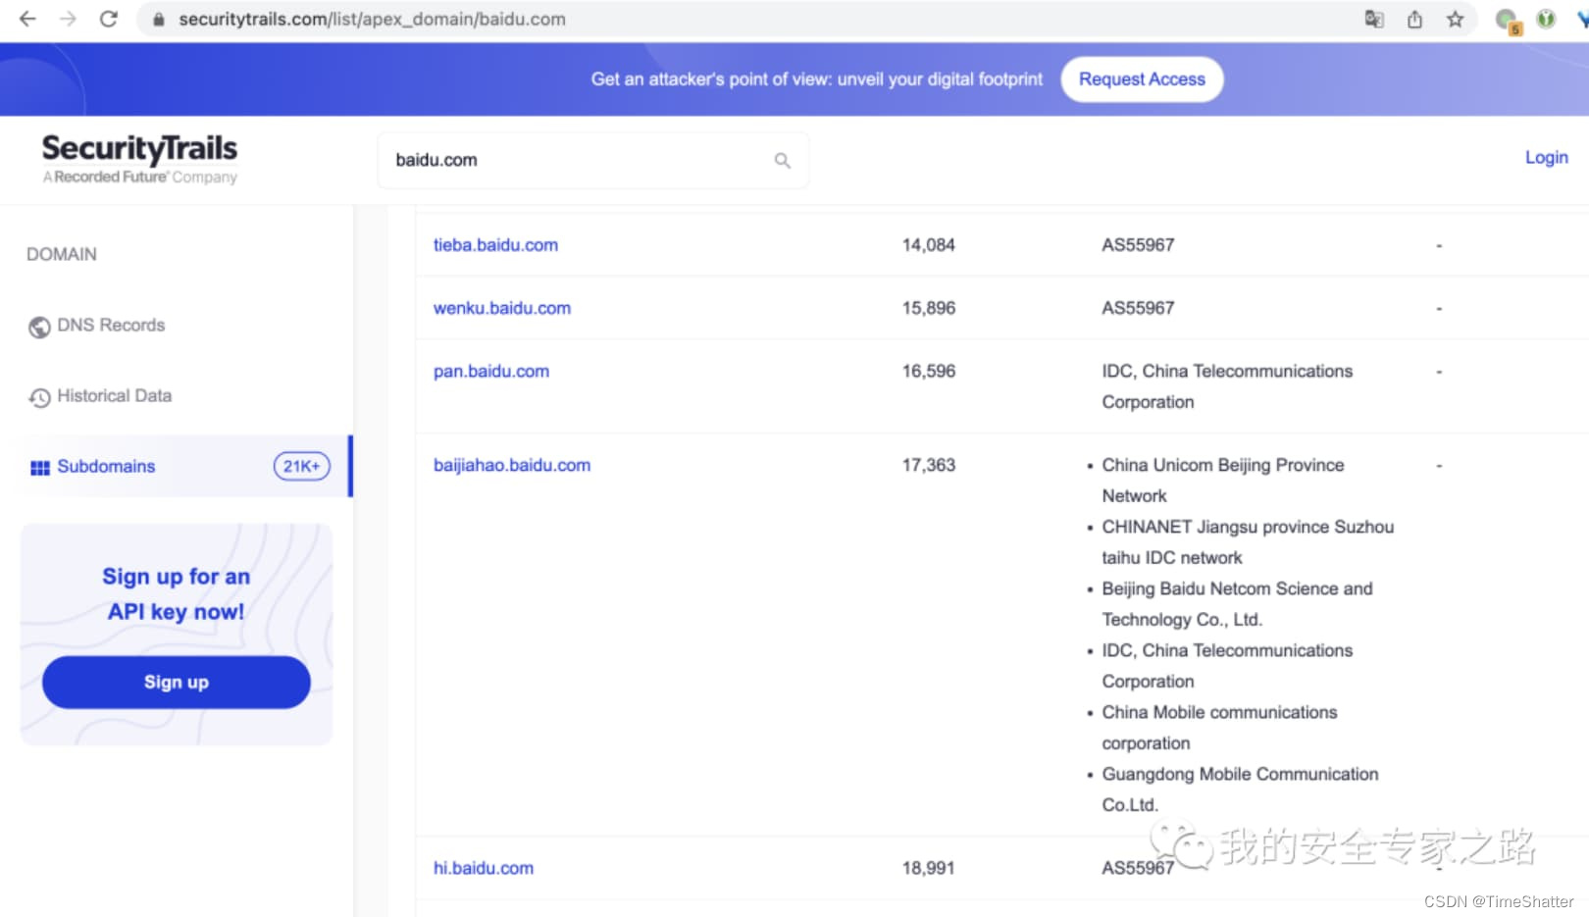Viewport: 1589px width, 917px height.
Task: Open the hi.baidu.com link
Action: [484, 868]
